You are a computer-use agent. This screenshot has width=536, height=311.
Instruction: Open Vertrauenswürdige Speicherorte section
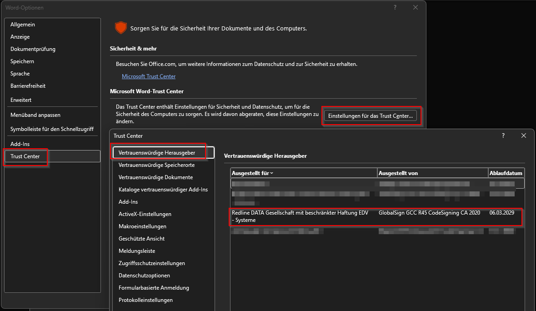(156, 165)
